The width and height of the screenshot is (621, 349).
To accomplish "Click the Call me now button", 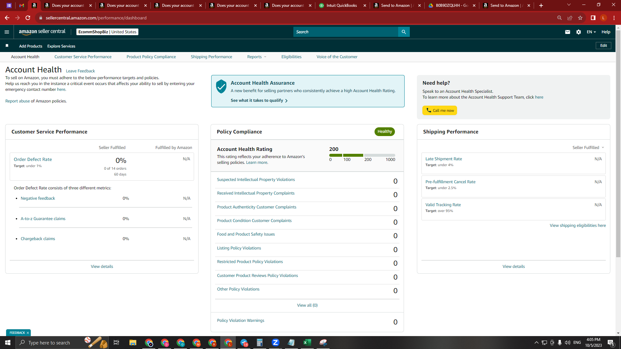I will coord(440,110).
